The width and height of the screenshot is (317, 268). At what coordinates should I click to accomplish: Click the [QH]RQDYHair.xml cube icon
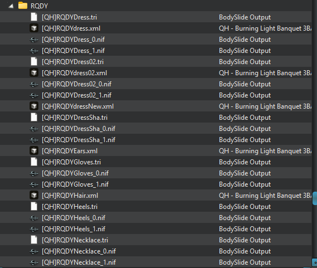[34, 195]
